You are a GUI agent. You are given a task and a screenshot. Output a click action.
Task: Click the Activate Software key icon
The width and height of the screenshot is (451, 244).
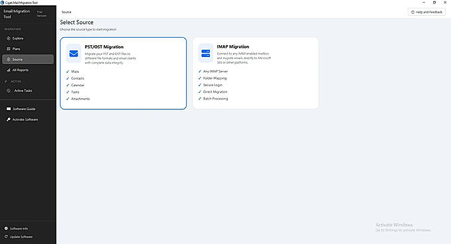[9, 119]
